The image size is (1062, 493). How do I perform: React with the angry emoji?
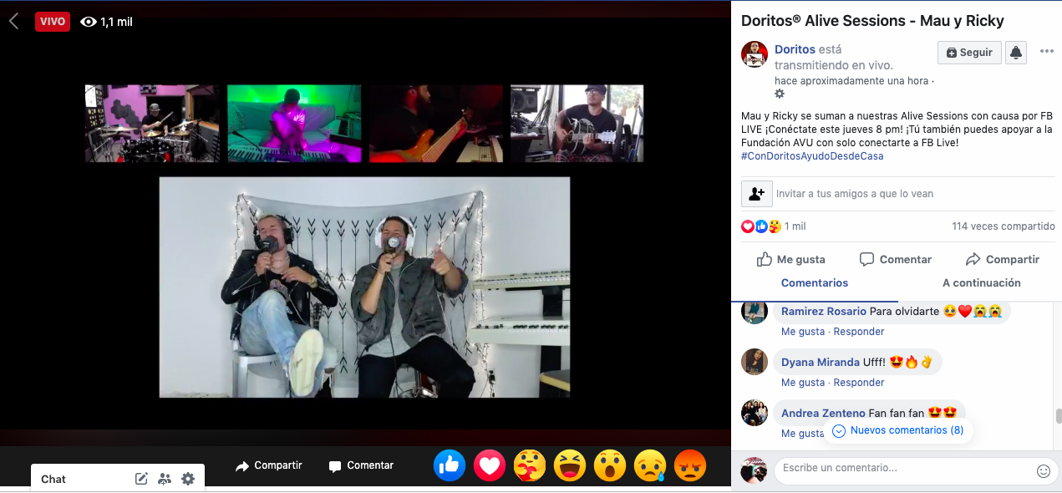click(690, 465)
